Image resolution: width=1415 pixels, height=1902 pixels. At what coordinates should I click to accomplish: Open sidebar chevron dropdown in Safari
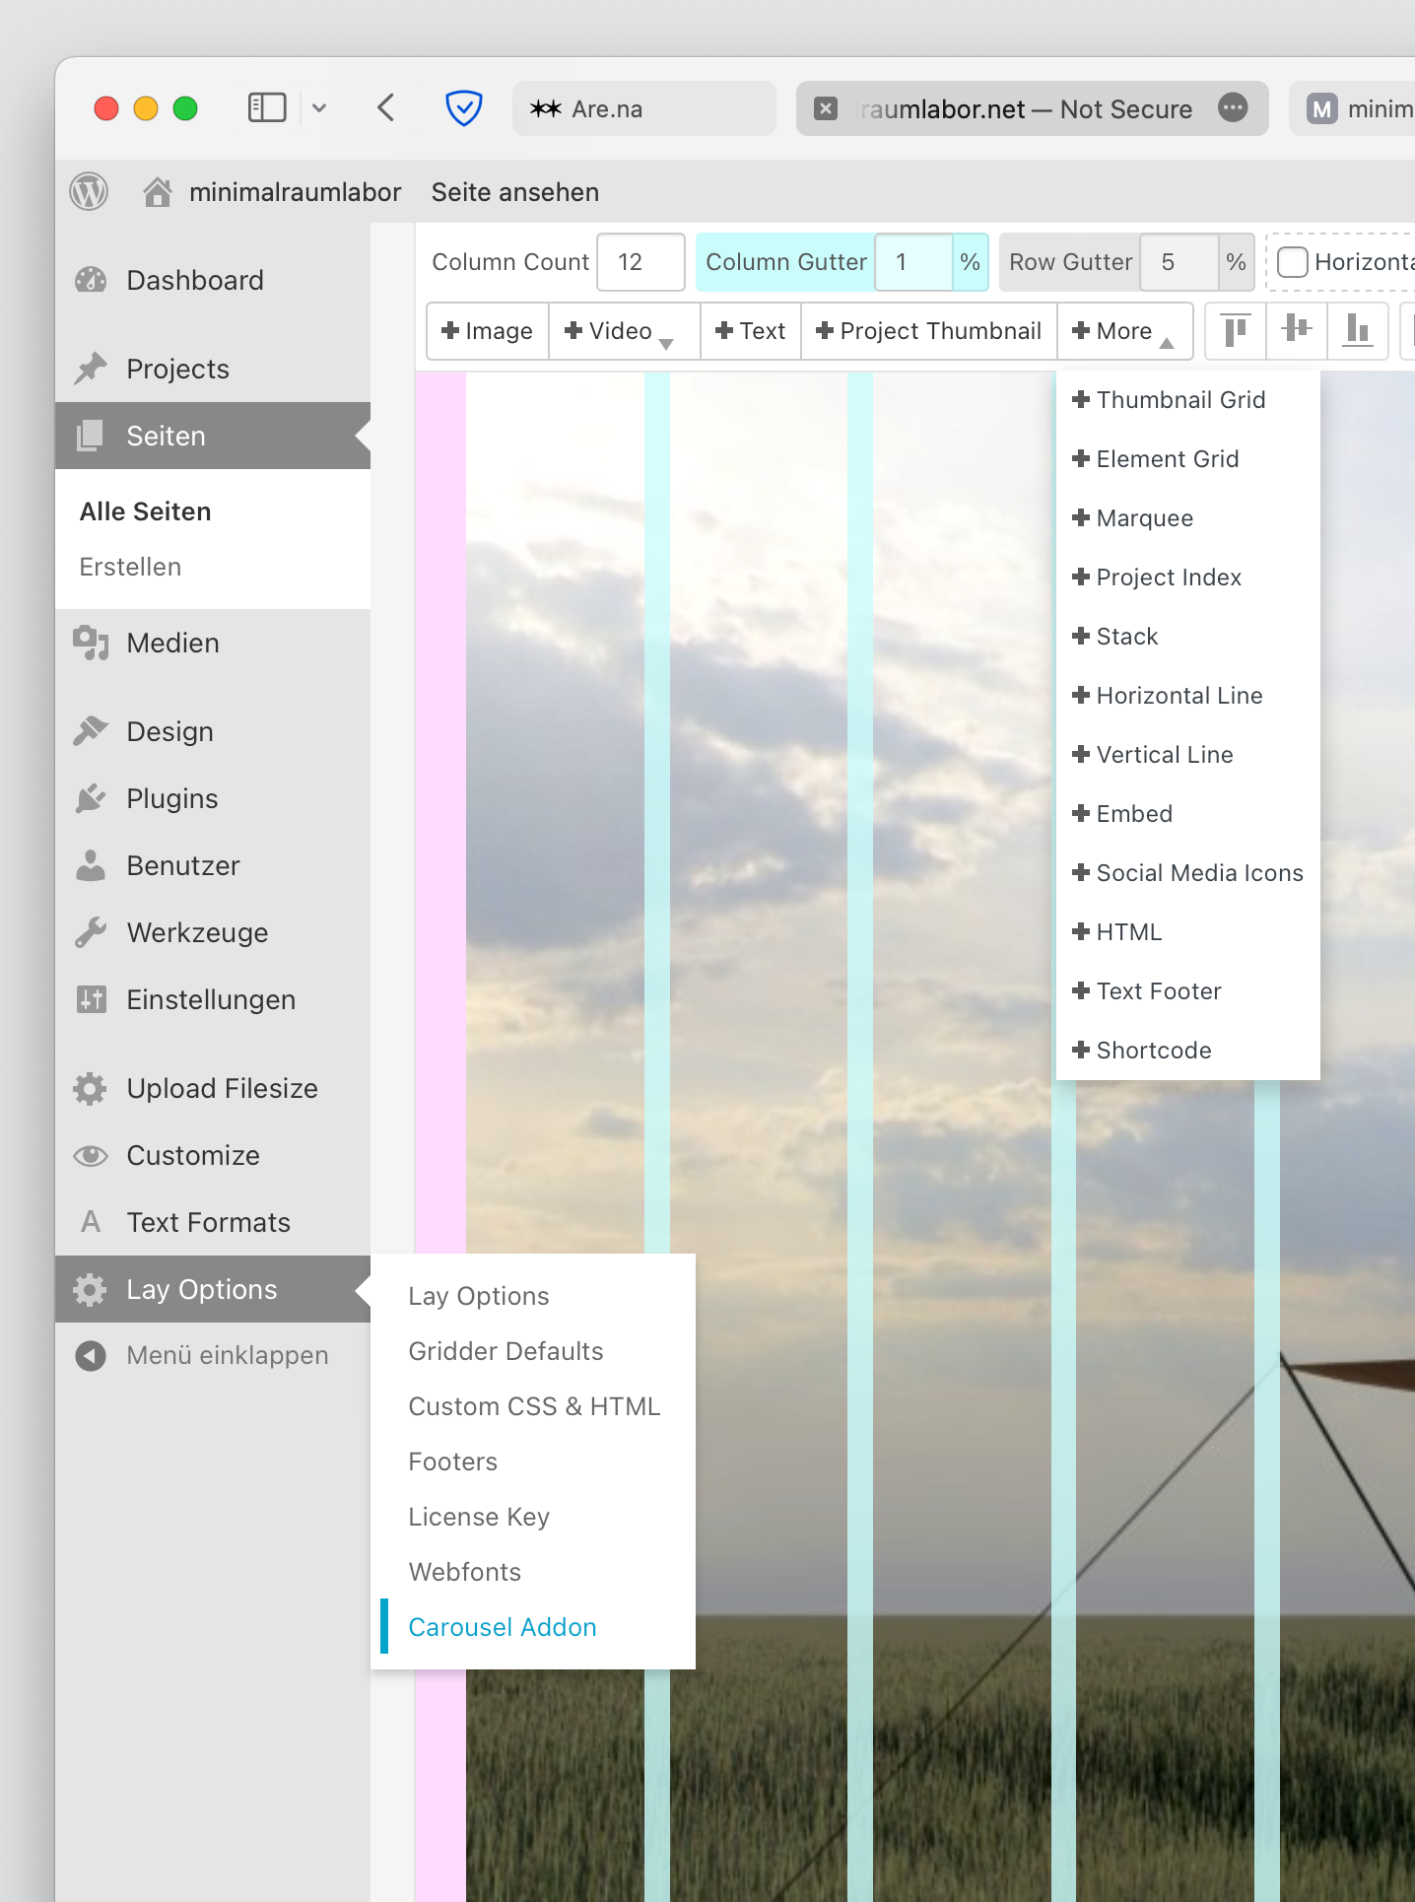click(319, 107)
